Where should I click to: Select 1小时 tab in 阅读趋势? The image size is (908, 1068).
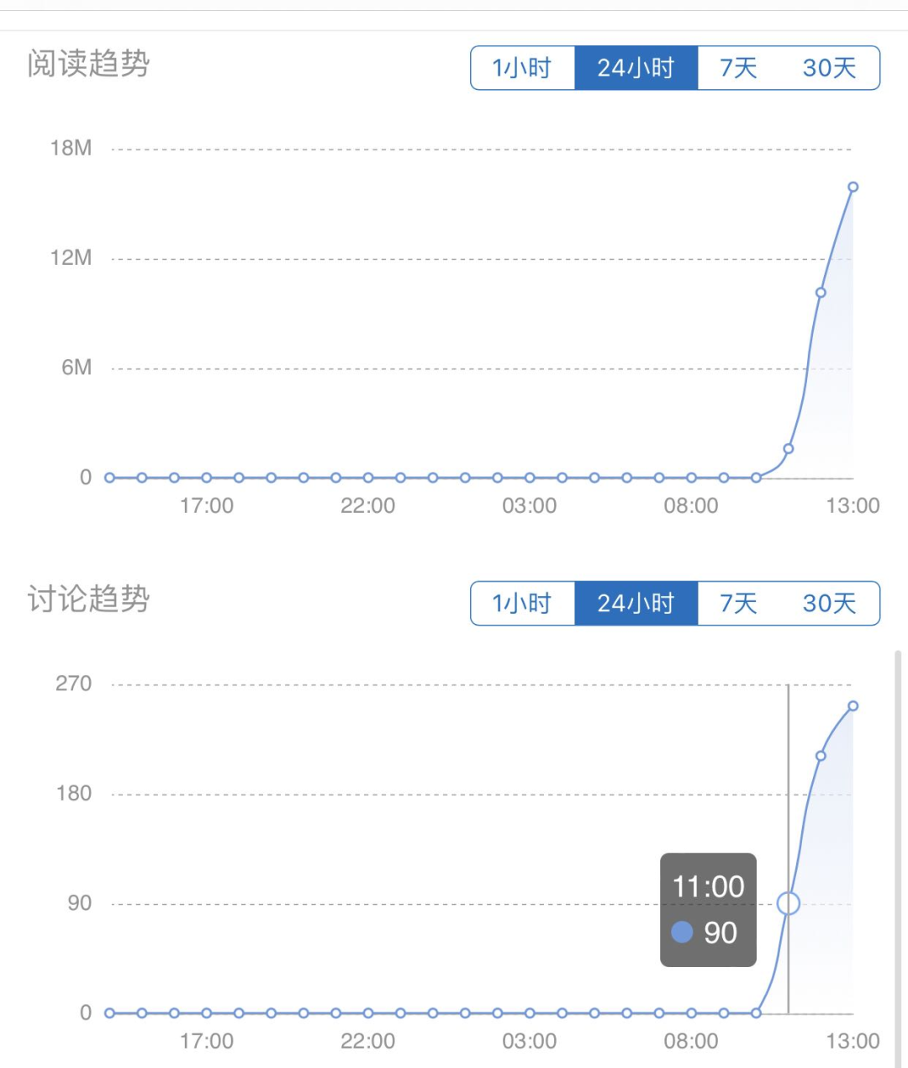[x=522, y=68]
